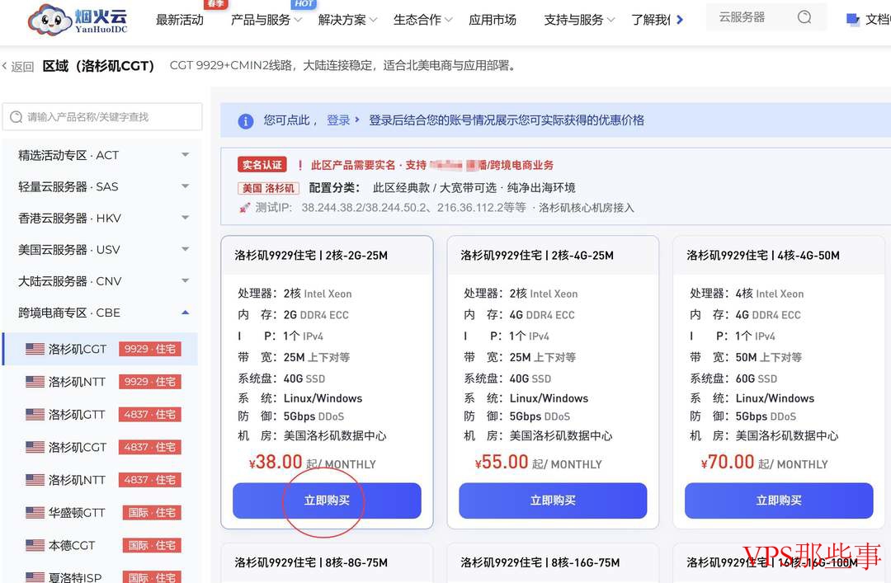Click the 洛杉矶9929住宅 8核-16G-75M card title

540,562
